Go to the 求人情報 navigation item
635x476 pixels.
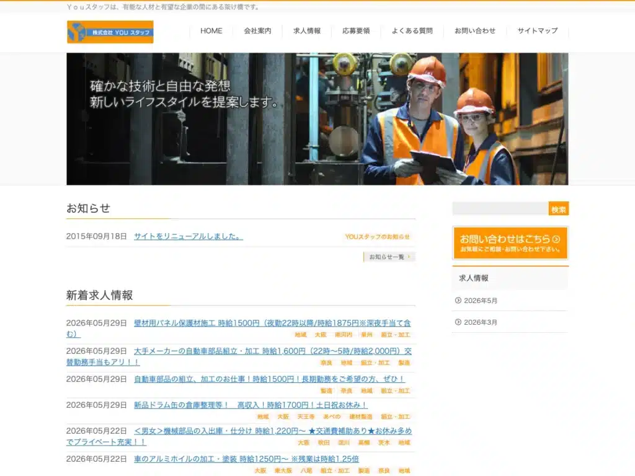coord(307,31)
